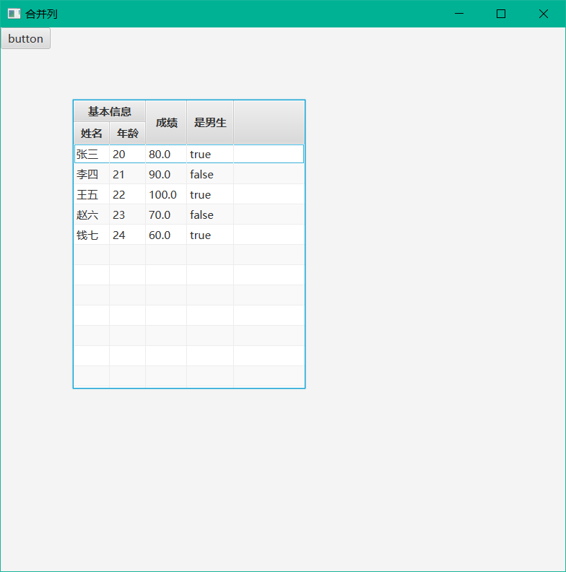Close the 合并列 window

point(544,14)
